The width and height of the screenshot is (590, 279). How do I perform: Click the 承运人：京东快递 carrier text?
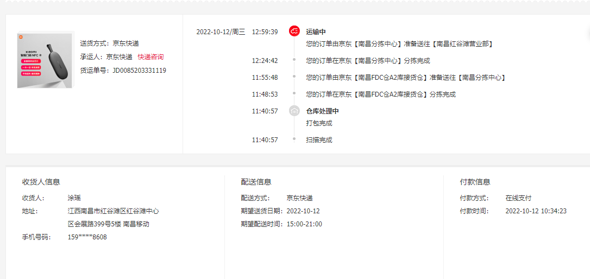pyautogui.click(x=106, y=57)
